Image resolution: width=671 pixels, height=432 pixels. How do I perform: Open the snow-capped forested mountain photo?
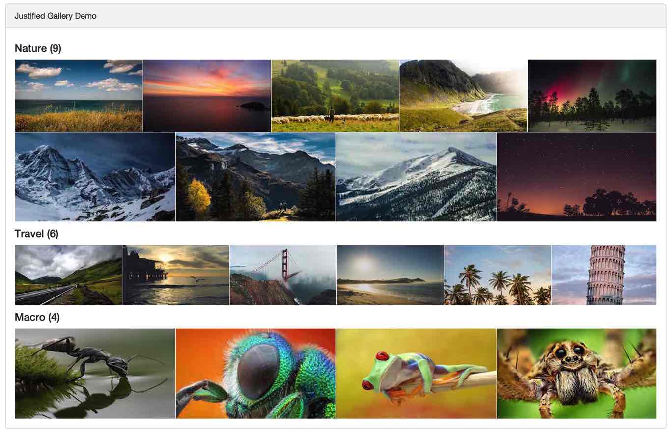coord(417,177)
